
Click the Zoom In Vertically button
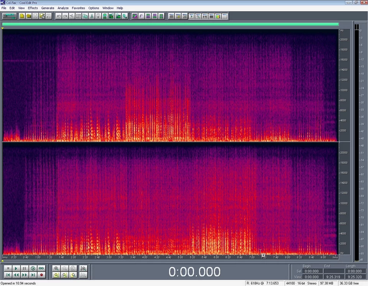(x=83, y=268)
